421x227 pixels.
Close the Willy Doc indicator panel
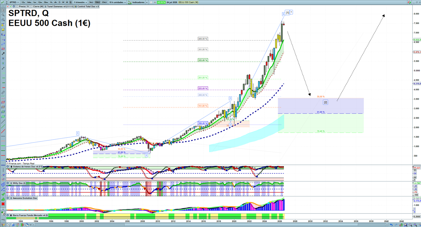[8, 183]
